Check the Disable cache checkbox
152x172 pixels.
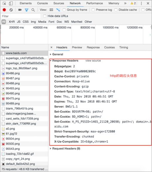(116, 10)
